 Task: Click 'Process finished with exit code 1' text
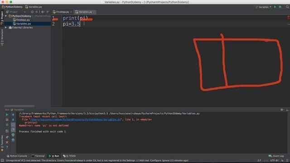pyautogui.click(x=42, y=132)
